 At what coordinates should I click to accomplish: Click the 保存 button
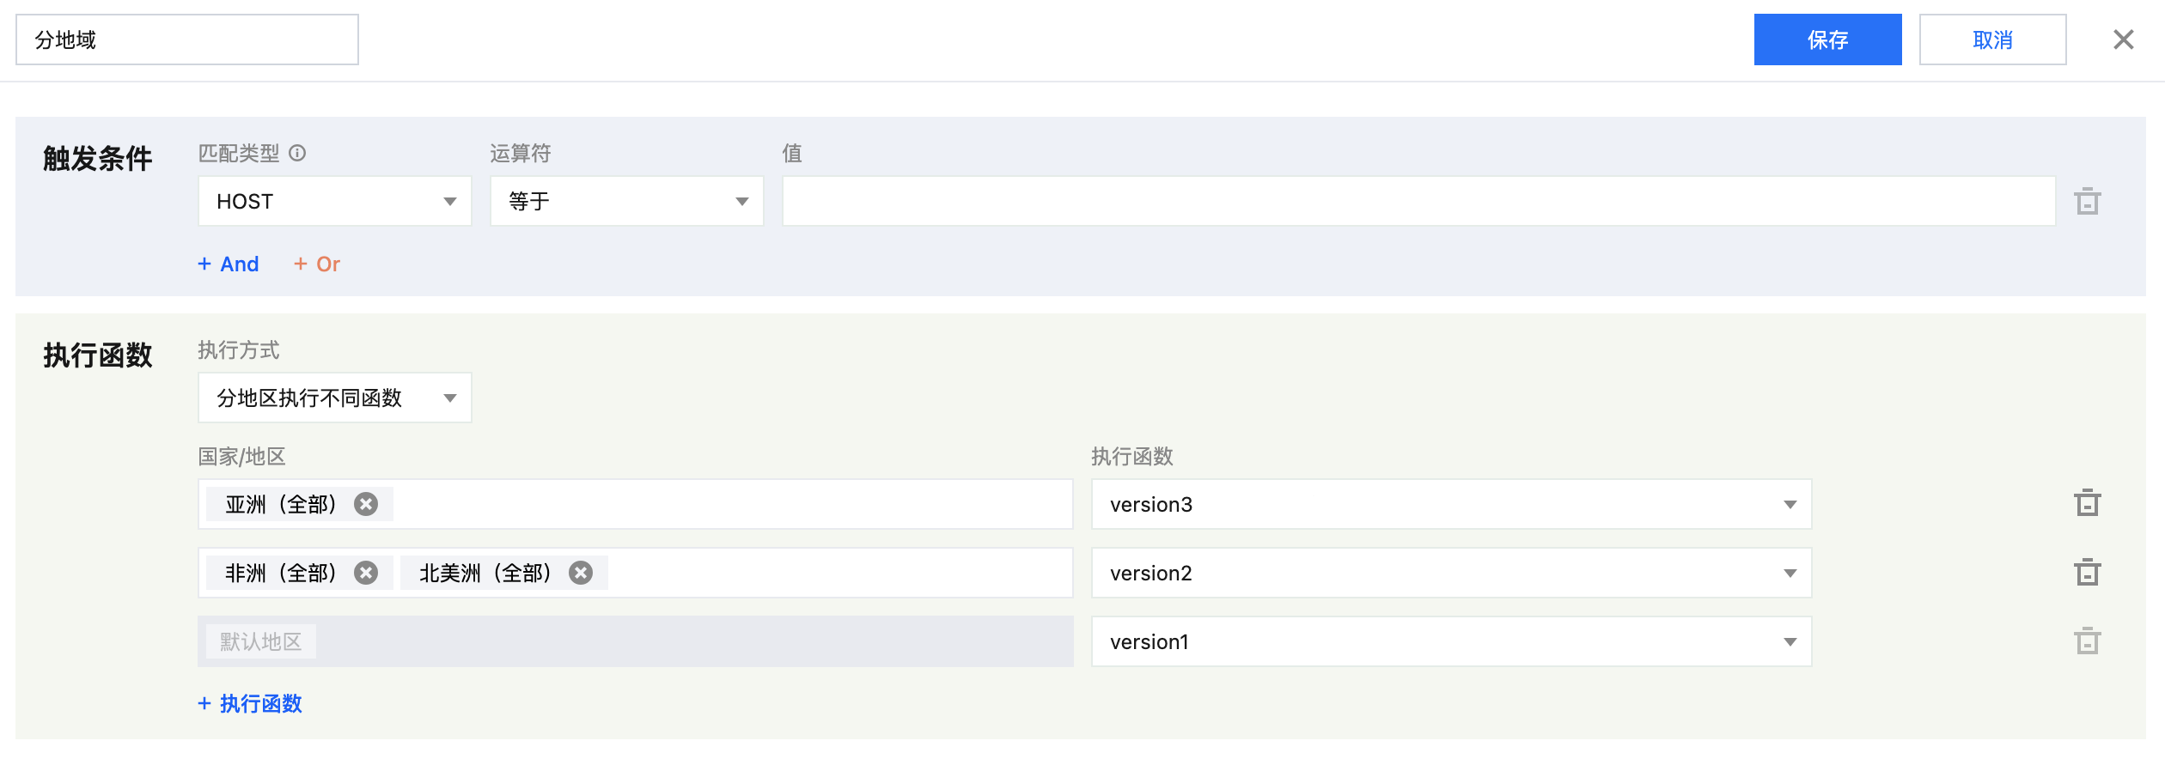click(x=1827, y=39)
